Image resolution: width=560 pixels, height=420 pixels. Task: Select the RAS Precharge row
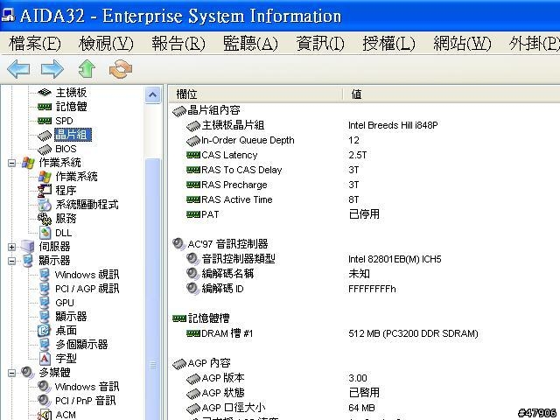(x=364, y=185)
